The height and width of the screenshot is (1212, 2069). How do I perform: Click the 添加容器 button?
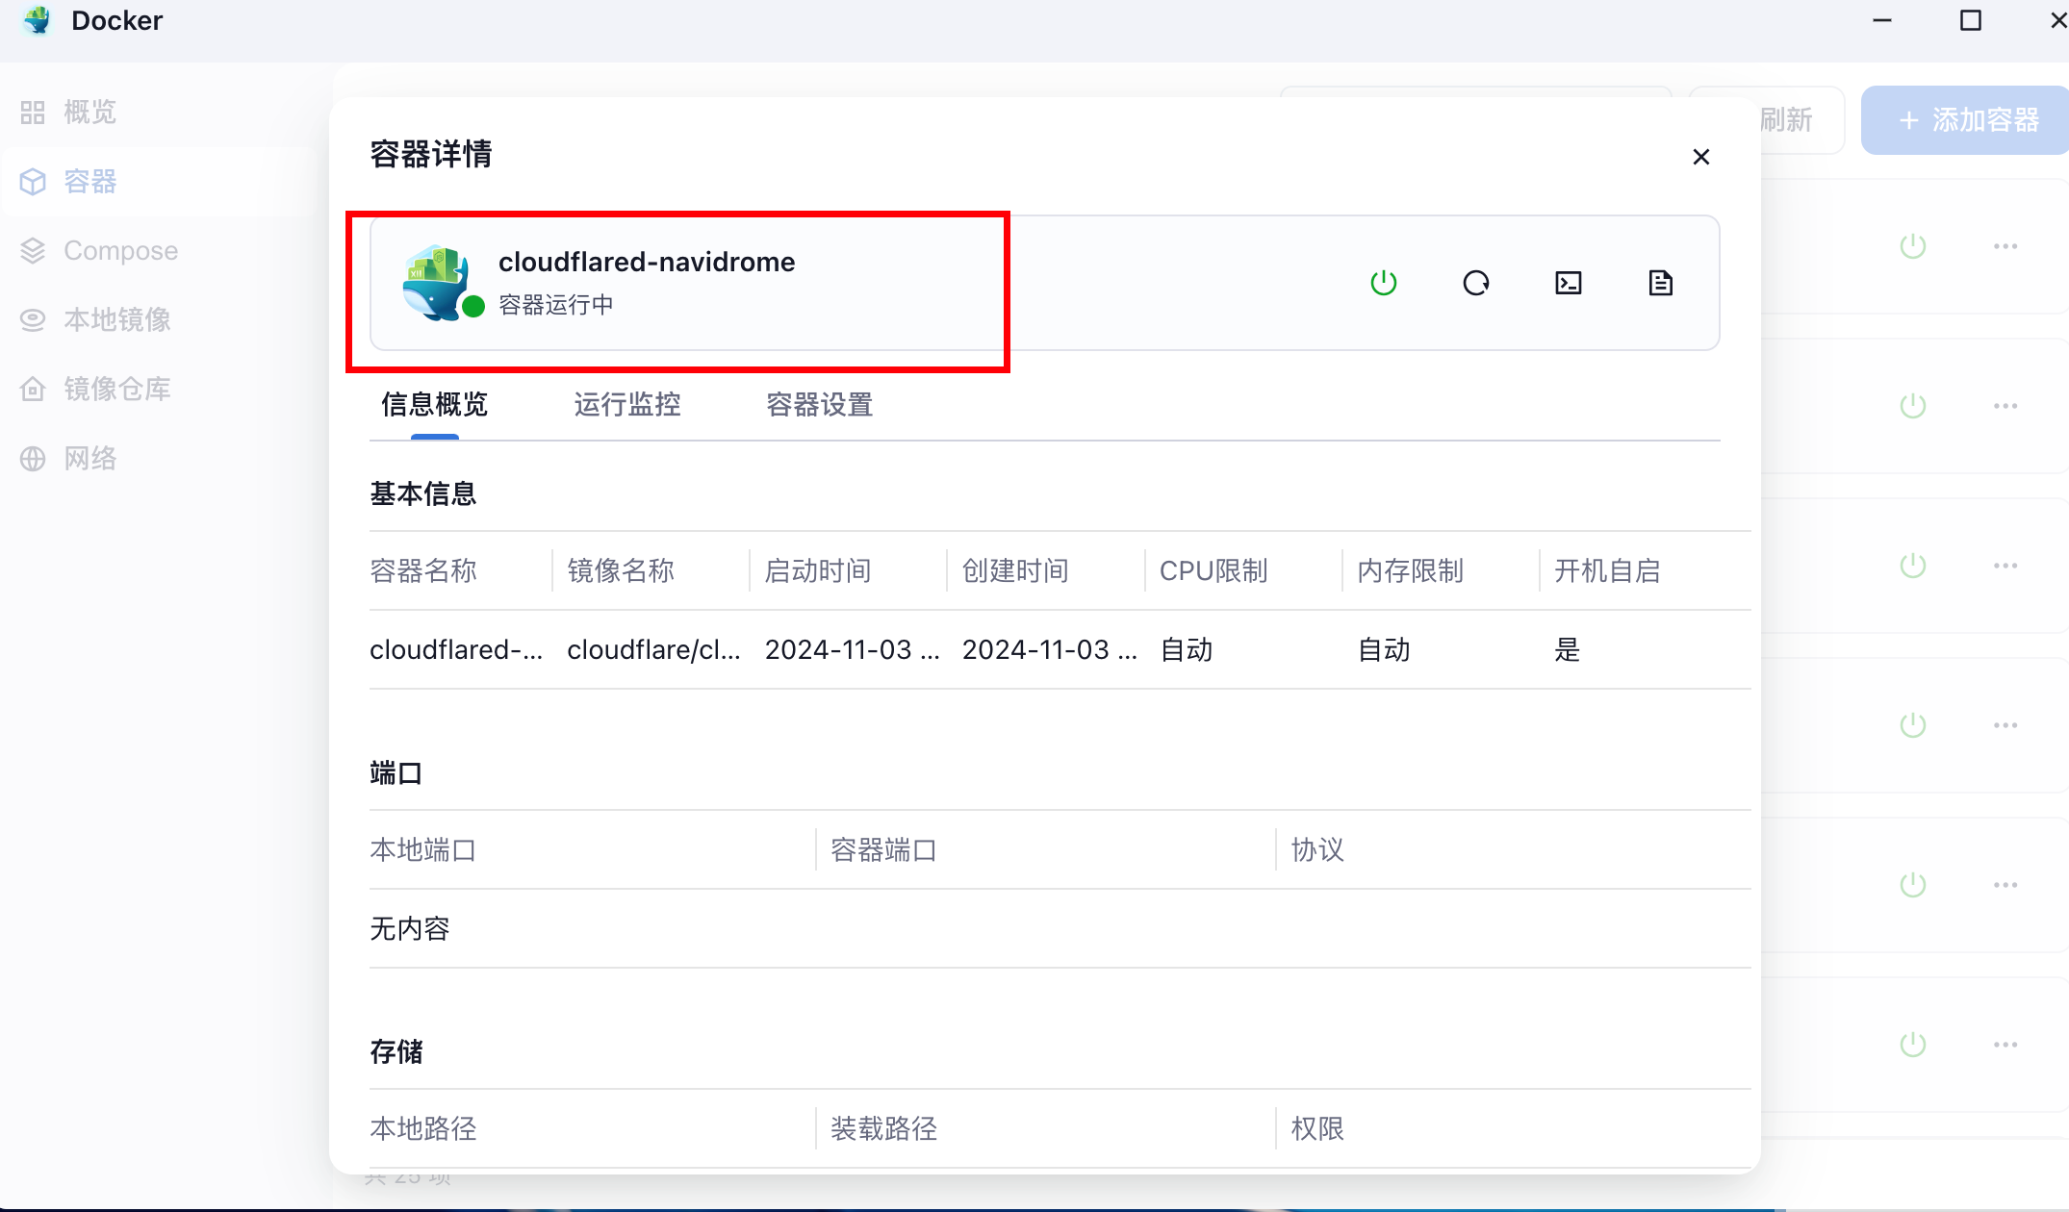pos(1968,120)
